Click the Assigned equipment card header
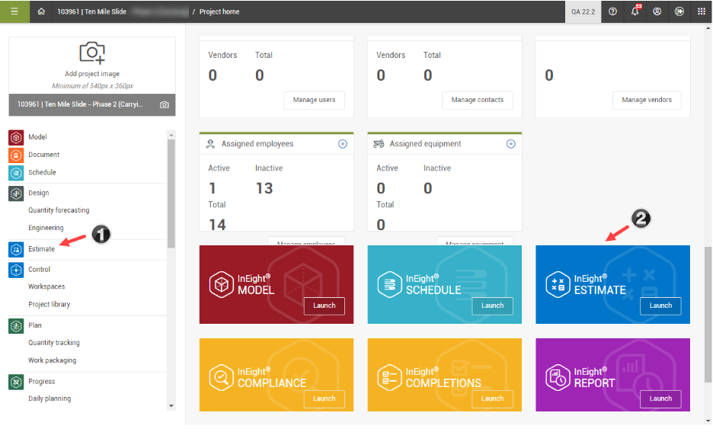The height and width of the screenshot is (432, 713). (x=445, y=144)
